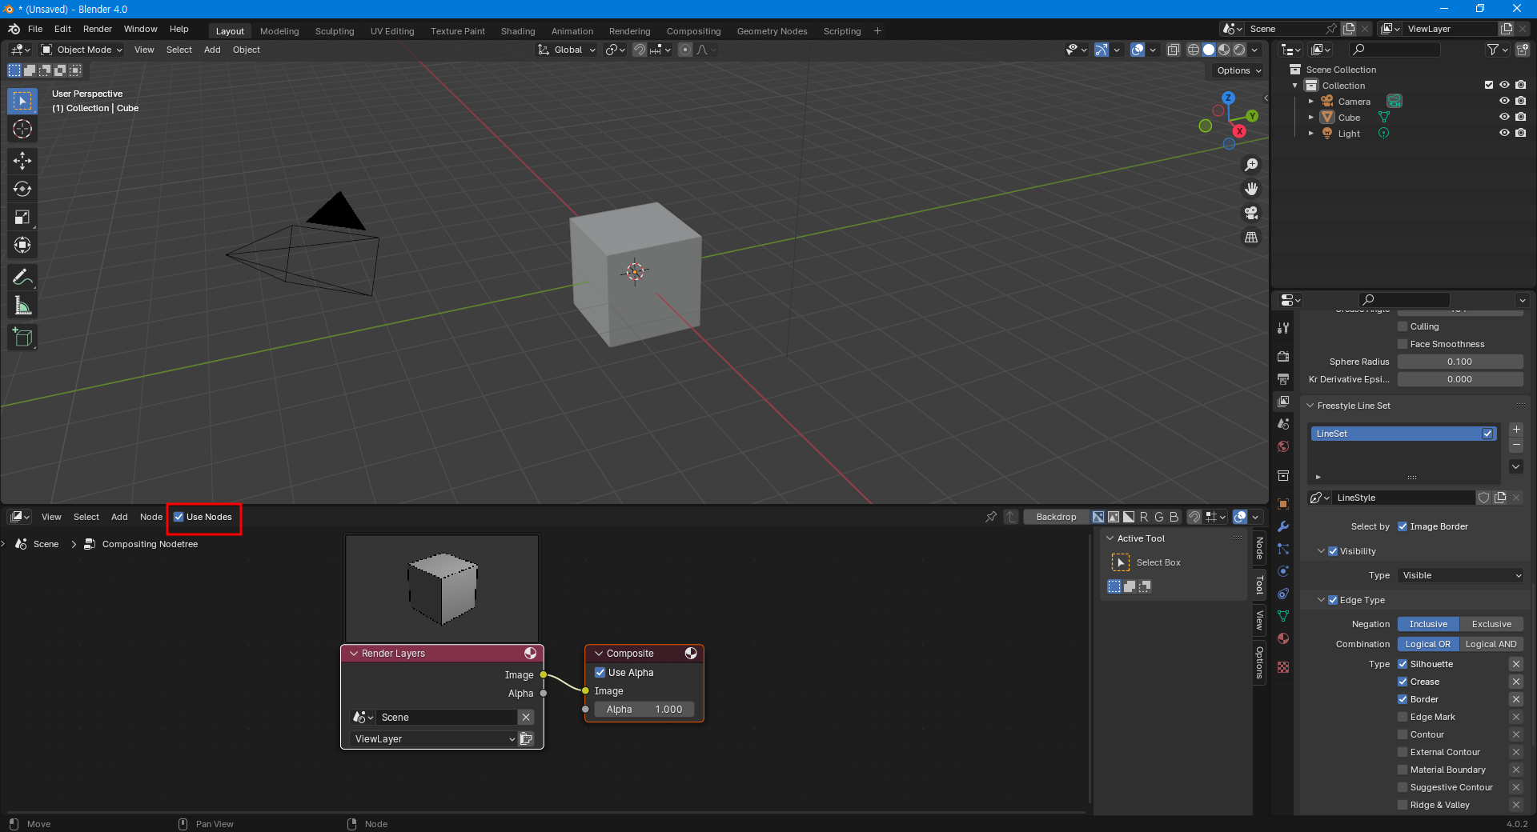Open the Texture properties checker icon
1537x832 pixels.
pyautogui.click(x=1283, y=667)
